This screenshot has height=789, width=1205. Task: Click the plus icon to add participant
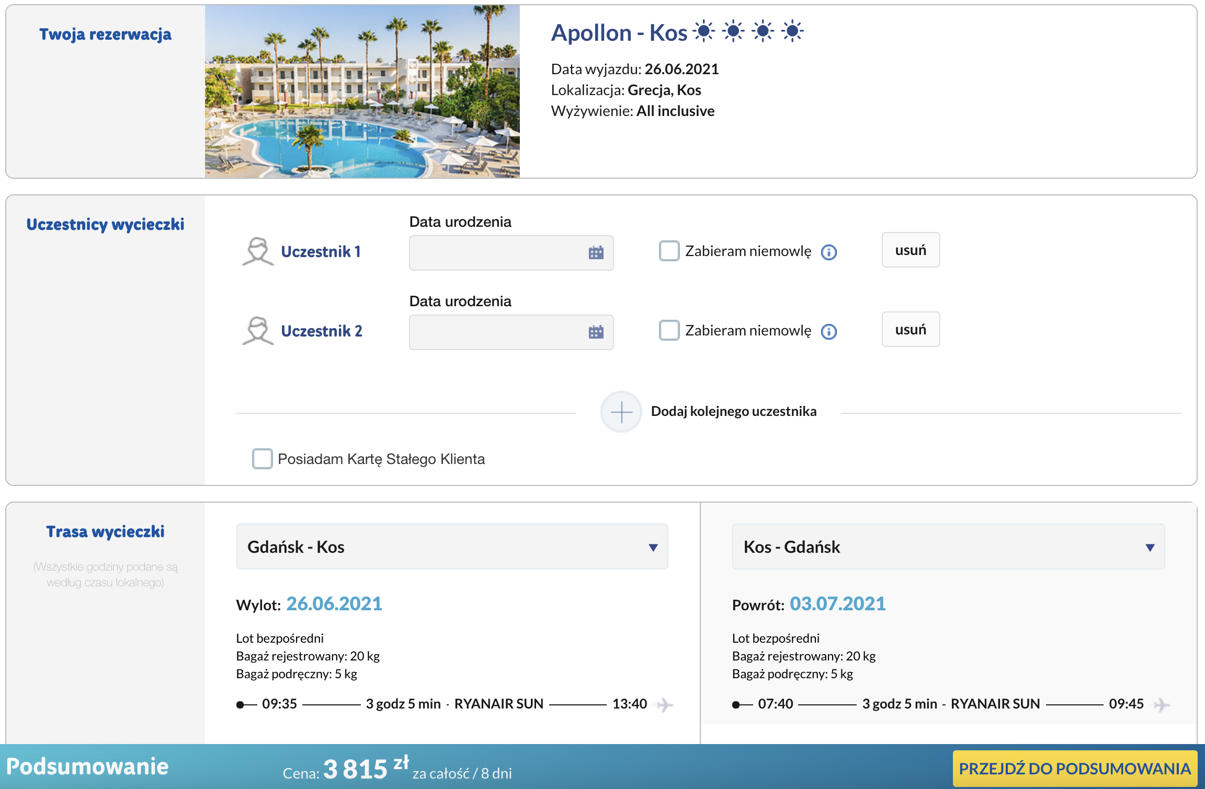pyautogui.click(x=621, y=412)
